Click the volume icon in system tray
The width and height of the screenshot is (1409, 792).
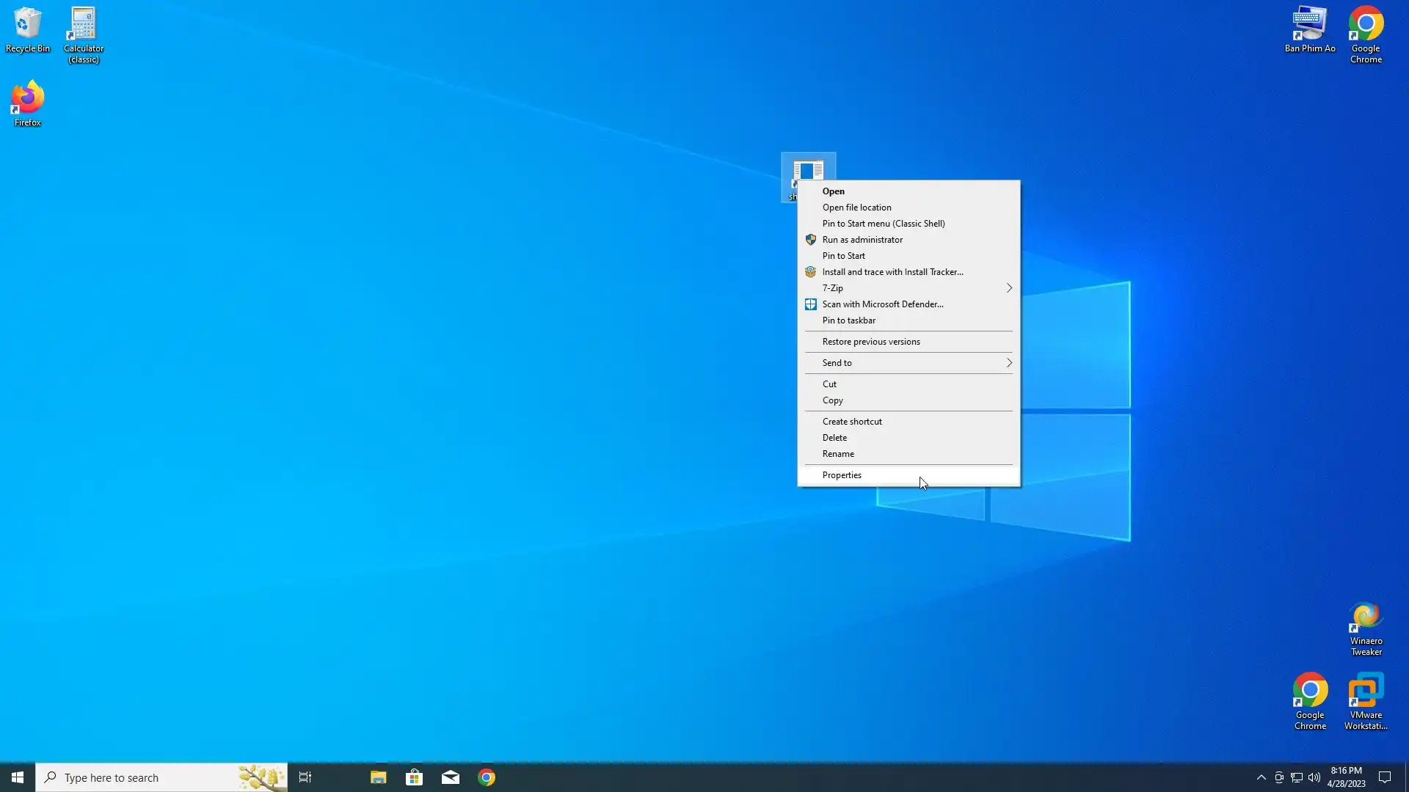[x=1314, y=777]
